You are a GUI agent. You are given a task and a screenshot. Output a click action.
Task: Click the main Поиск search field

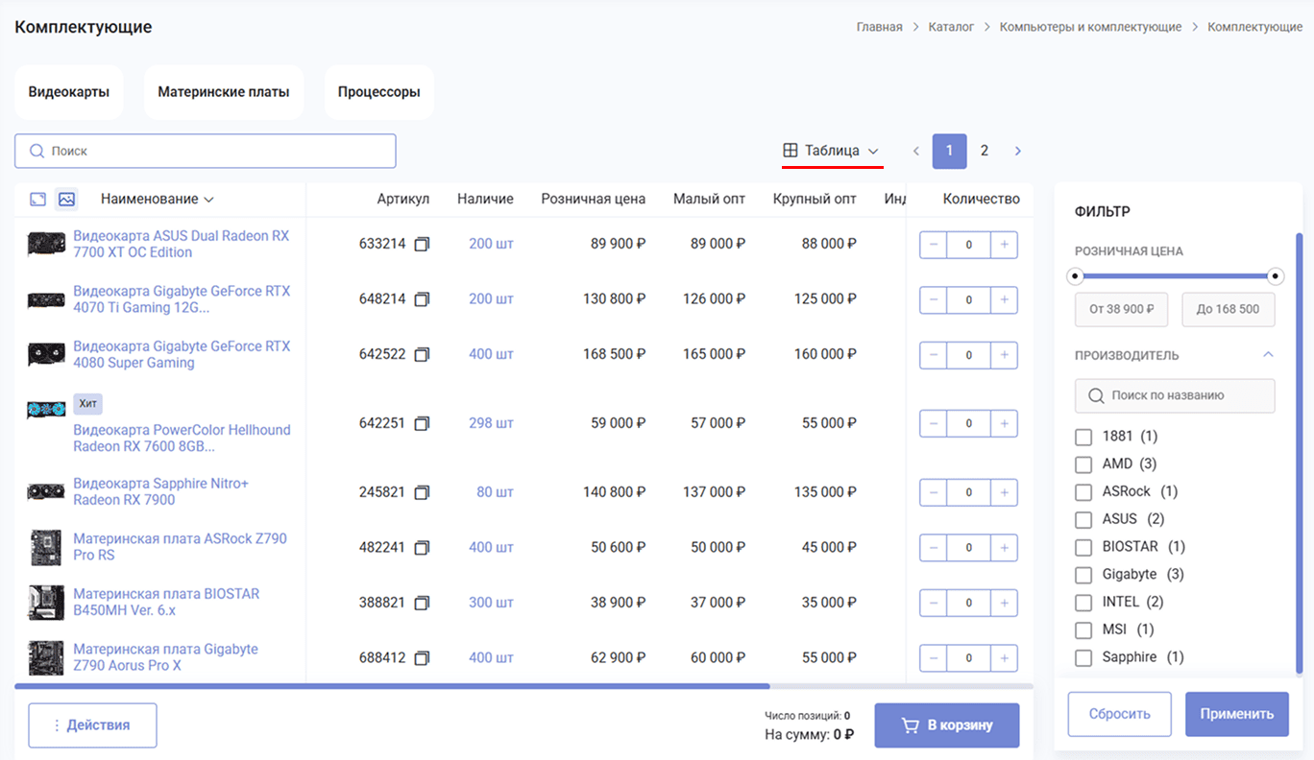pyautogui.click(x=206, y=151)
